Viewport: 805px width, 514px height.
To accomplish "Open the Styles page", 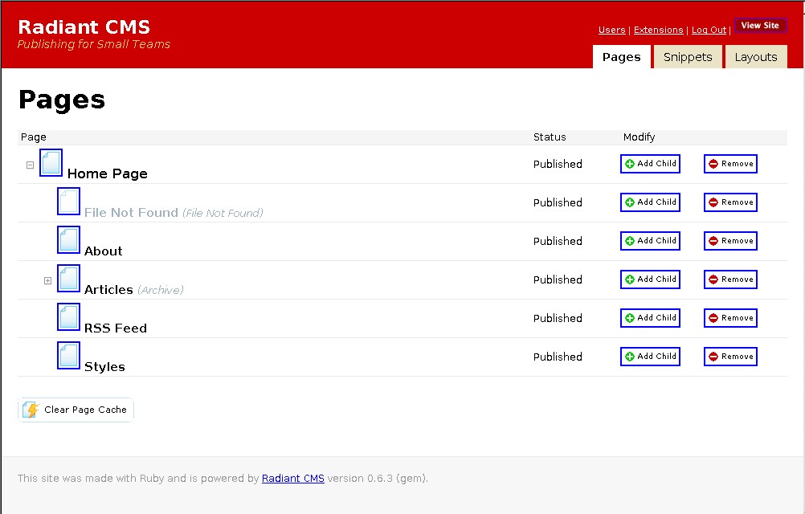I will (104, 366).
